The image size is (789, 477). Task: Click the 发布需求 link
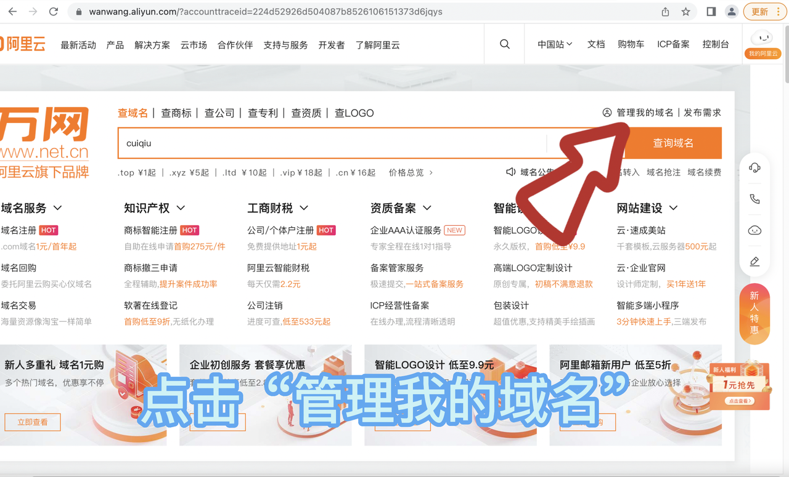(x=702, y=113)
